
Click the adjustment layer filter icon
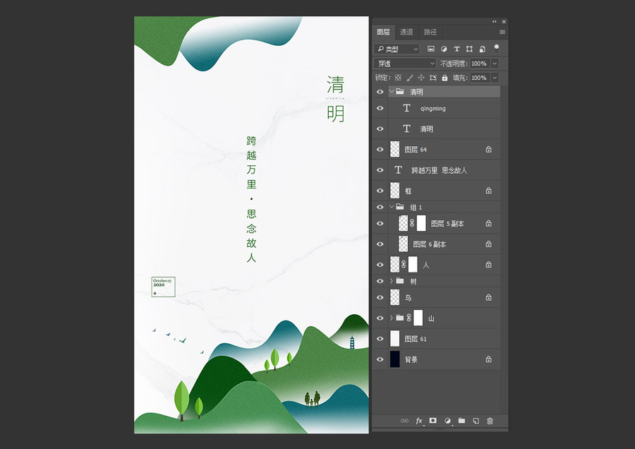tap(444, 49)
